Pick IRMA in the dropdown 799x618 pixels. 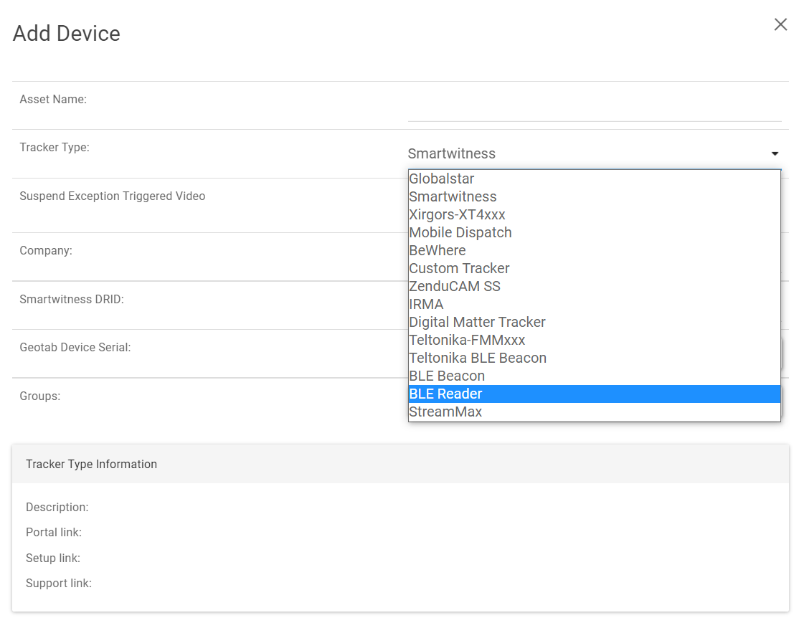point(594,304)
